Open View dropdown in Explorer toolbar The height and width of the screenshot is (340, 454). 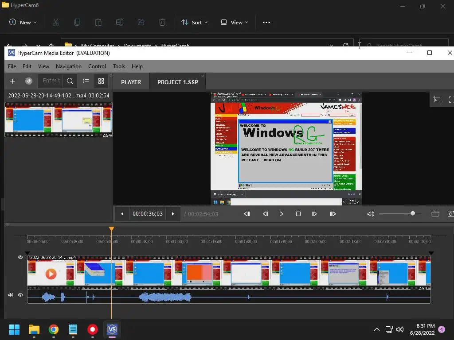coord(234,22)
